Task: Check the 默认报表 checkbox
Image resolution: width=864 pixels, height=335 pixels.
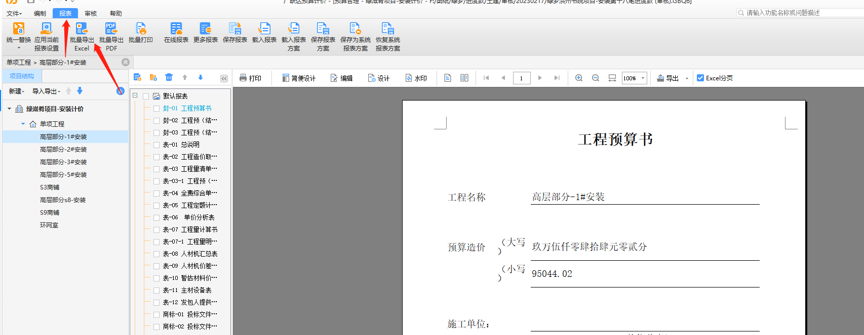Action: click(x=146, y=96)
